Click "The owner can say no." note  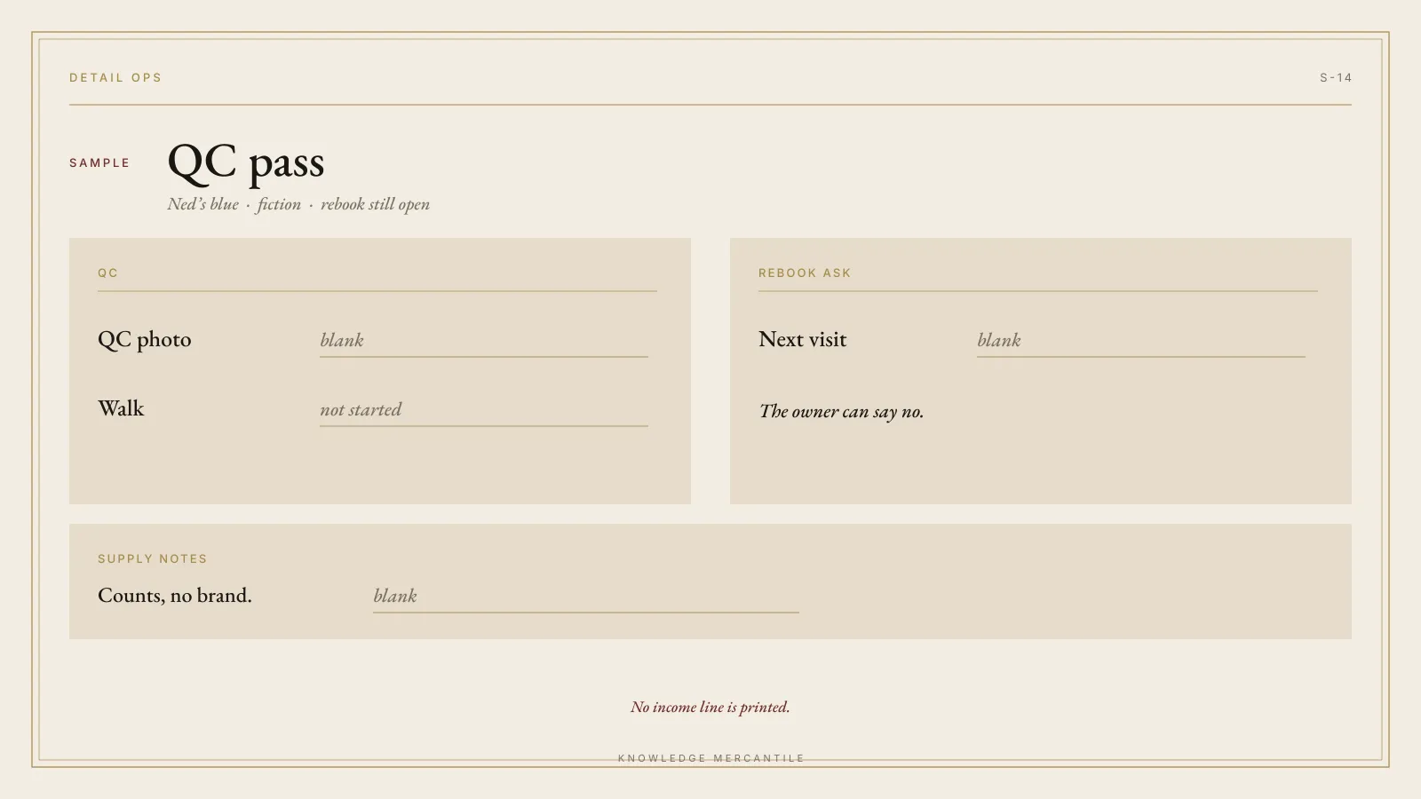point(841,411)
